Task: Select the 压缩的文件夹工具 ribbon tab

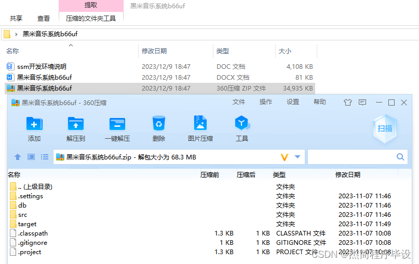Action: [91, 19]
